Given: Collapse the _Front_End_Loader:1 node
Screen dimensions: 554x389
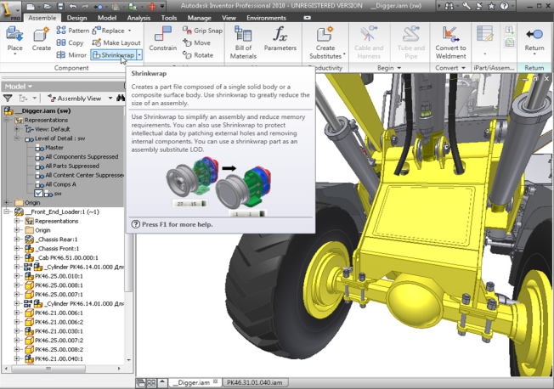Looking at the screenshot, I should pyautogui.click(x=6, y=211).
